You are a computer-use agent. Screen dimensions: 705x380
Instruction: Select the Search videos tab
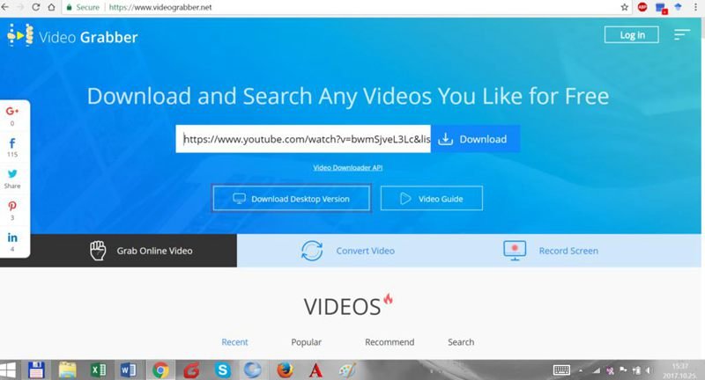pyautogui.click(x=461, y=342)
